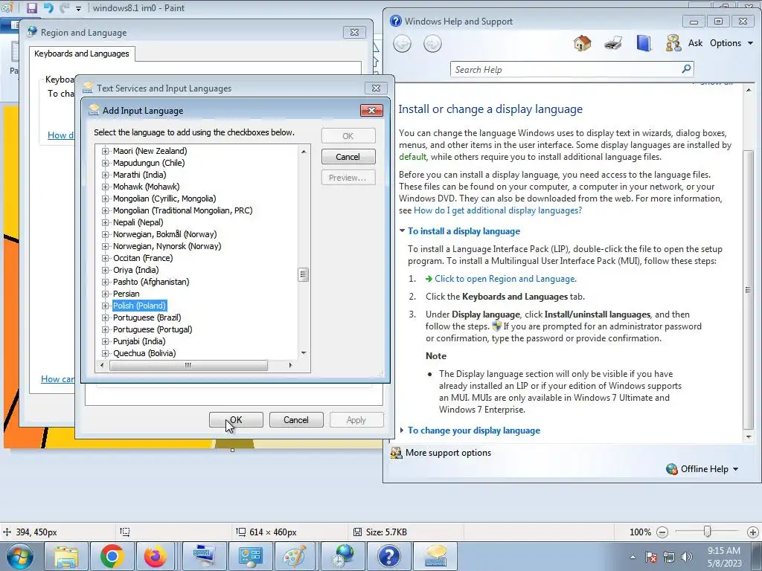This screenshot has width=762, height=571.
Task: Click Save icon in Paint title bar
Action: (31, 7)
